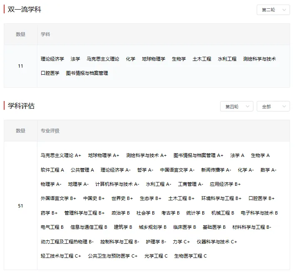Image resolution: width=295 pixels, height=273 pixels.
Task: Select 电子科学与技术 B rating
Action: tap(259, 213)
